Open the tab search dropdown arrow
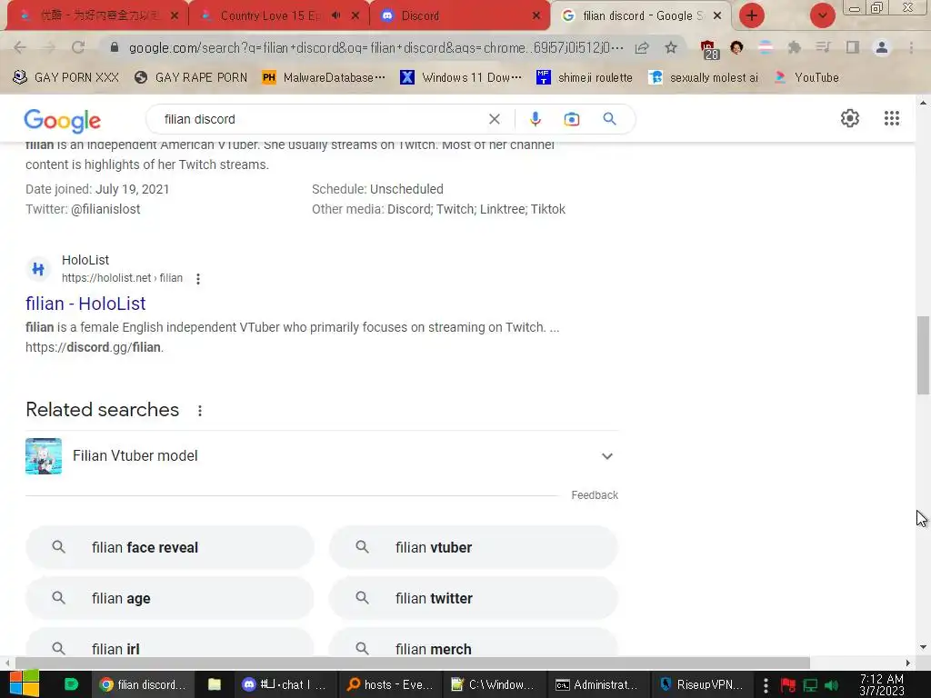Viewport: 931px width, 698px height. pyautogui.click(x=822, y=15)
